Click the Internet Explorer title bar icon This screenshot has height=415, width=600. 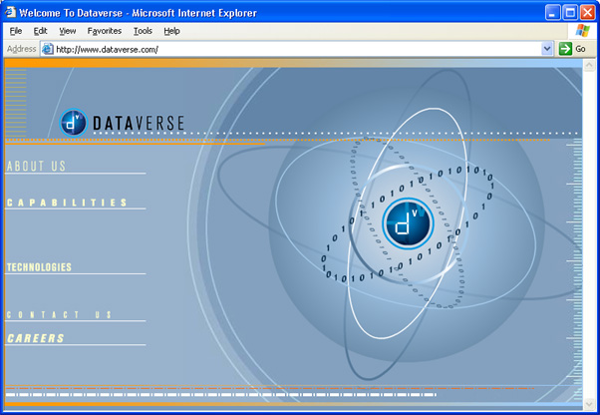[10, 12]
